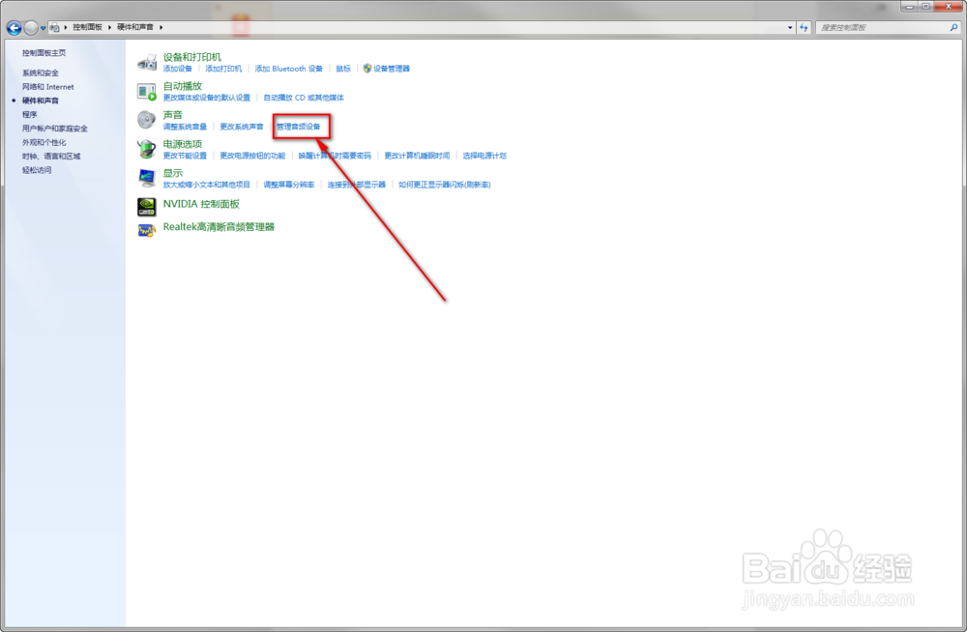Open recent pages dropdown beside Forward button
The width and height of the screenshot is (967, 632).
point(43,28)
